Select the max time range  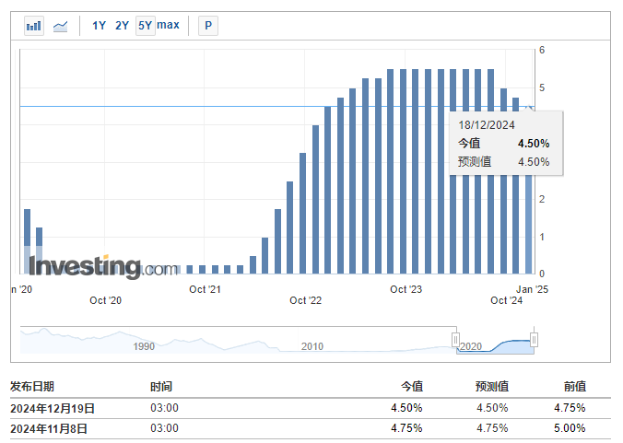click(169, 26)
